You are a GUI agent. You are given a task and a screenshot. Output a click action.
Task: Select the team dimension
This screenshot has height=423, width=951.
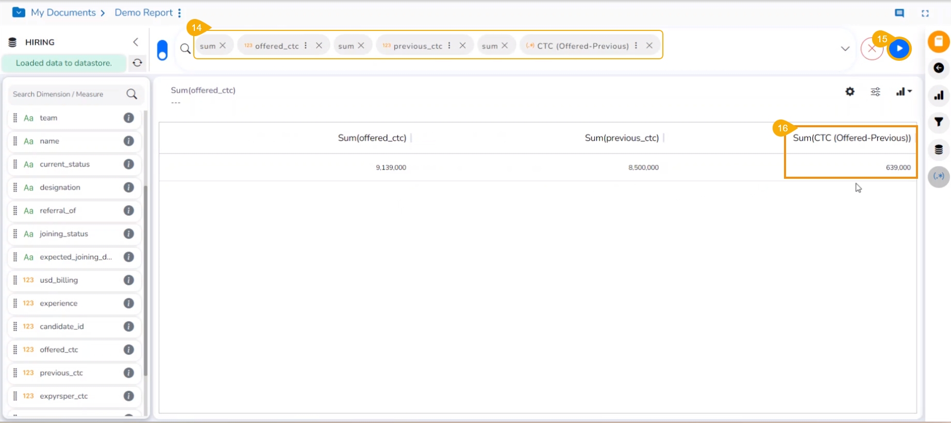(x=74, y=118)
